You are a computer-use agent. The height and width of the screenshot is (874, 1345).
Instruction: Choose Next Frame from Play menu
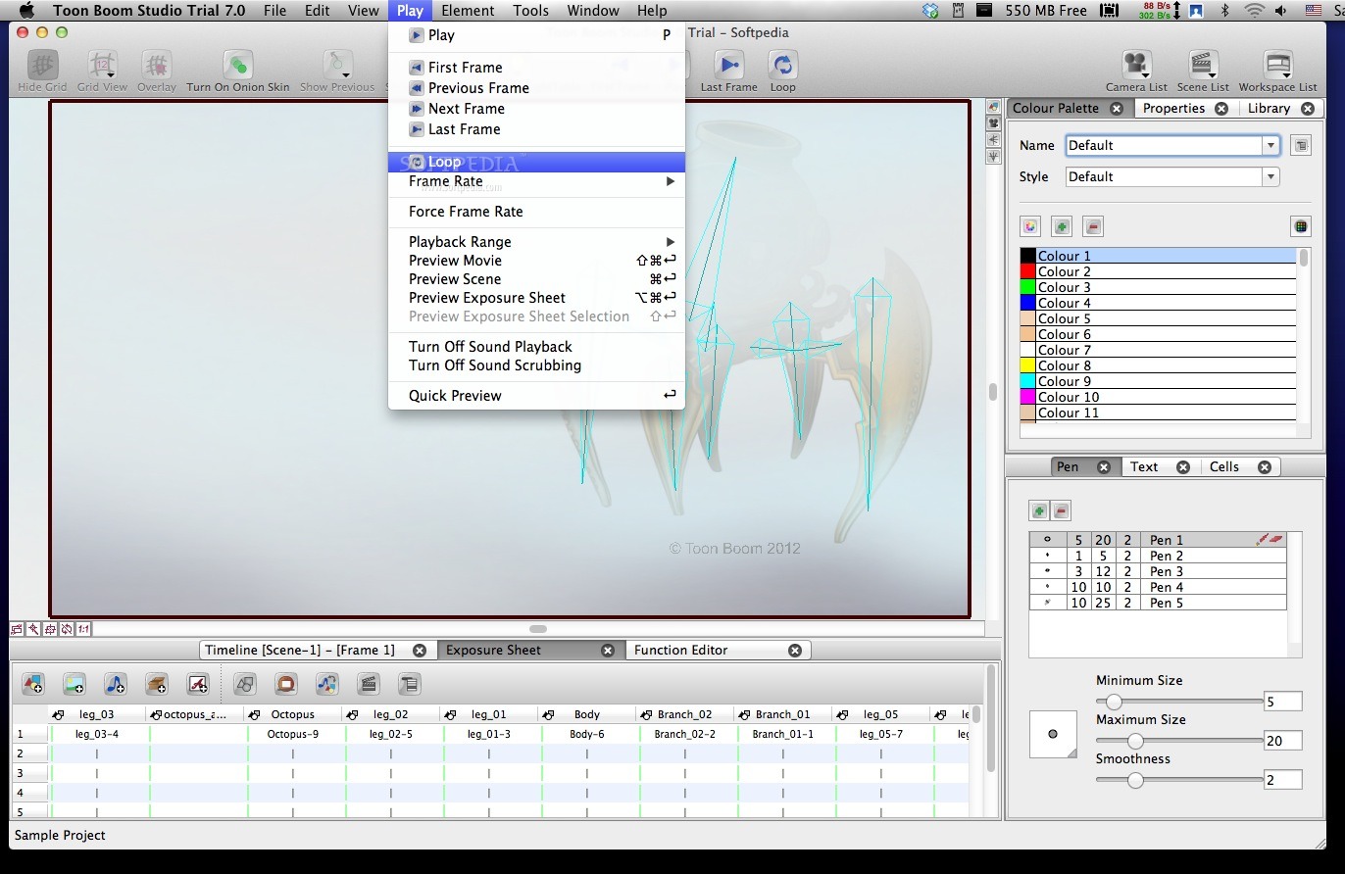[x=536, y=109]
